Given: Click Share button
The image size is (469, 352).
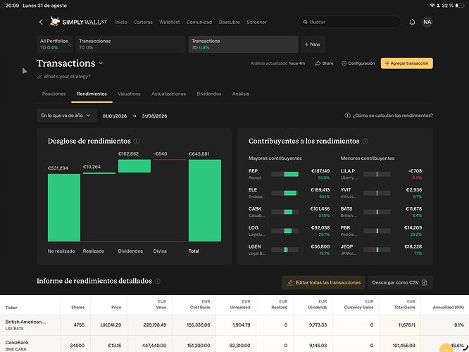Looking at the screenshot, I should 324,63.
